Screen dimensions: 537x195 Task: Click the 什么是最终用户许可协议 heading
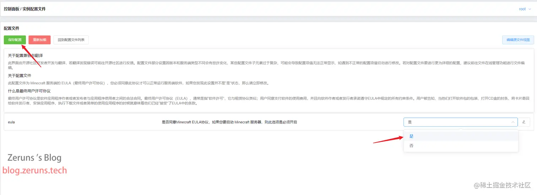tap(29, 91)
